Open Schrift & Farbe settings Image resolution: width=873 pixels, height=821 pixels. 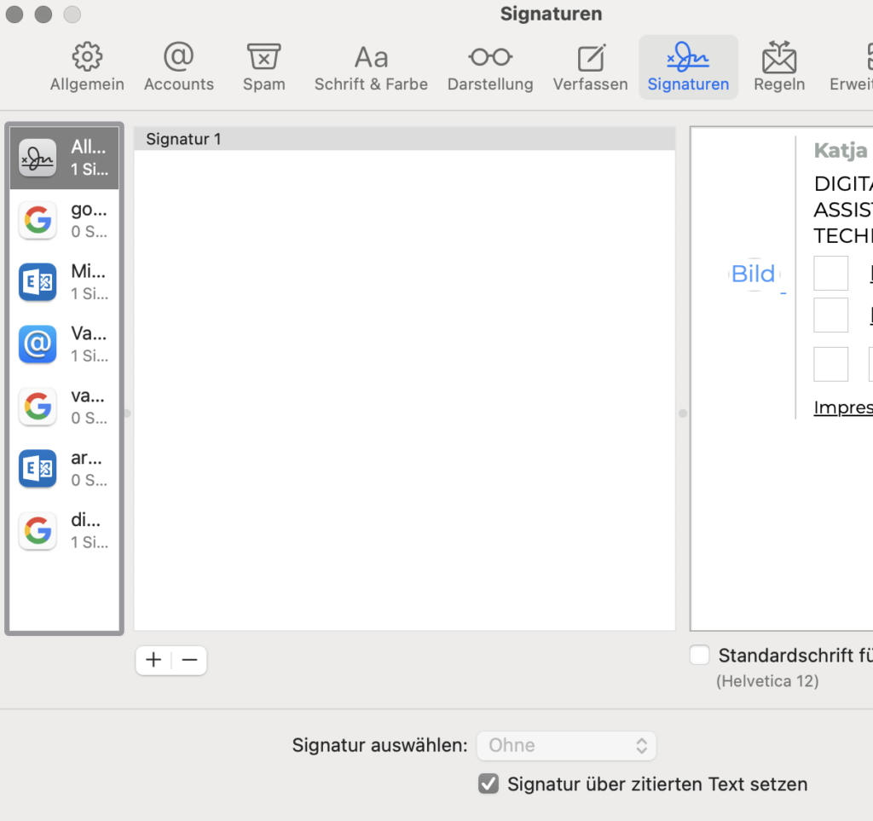(371, 58)
